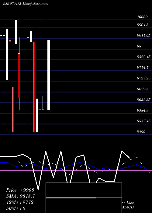This screenshot has width=152, height=213.
Task: Click the 50MA : 0 readout
Action: [16, 208]
